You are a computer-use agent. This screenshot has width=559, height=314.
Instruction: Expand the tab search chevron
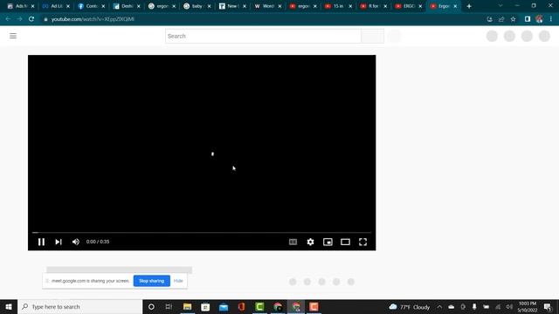click(x=500, y=6)
